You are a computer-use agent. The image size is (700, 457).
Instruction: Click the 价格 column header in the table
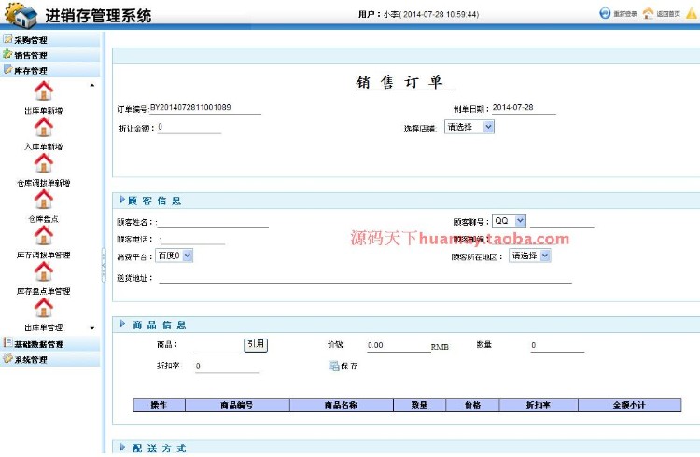pos(473,405)
